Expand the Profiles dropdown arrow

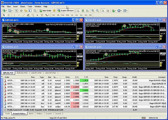[12, 11]
